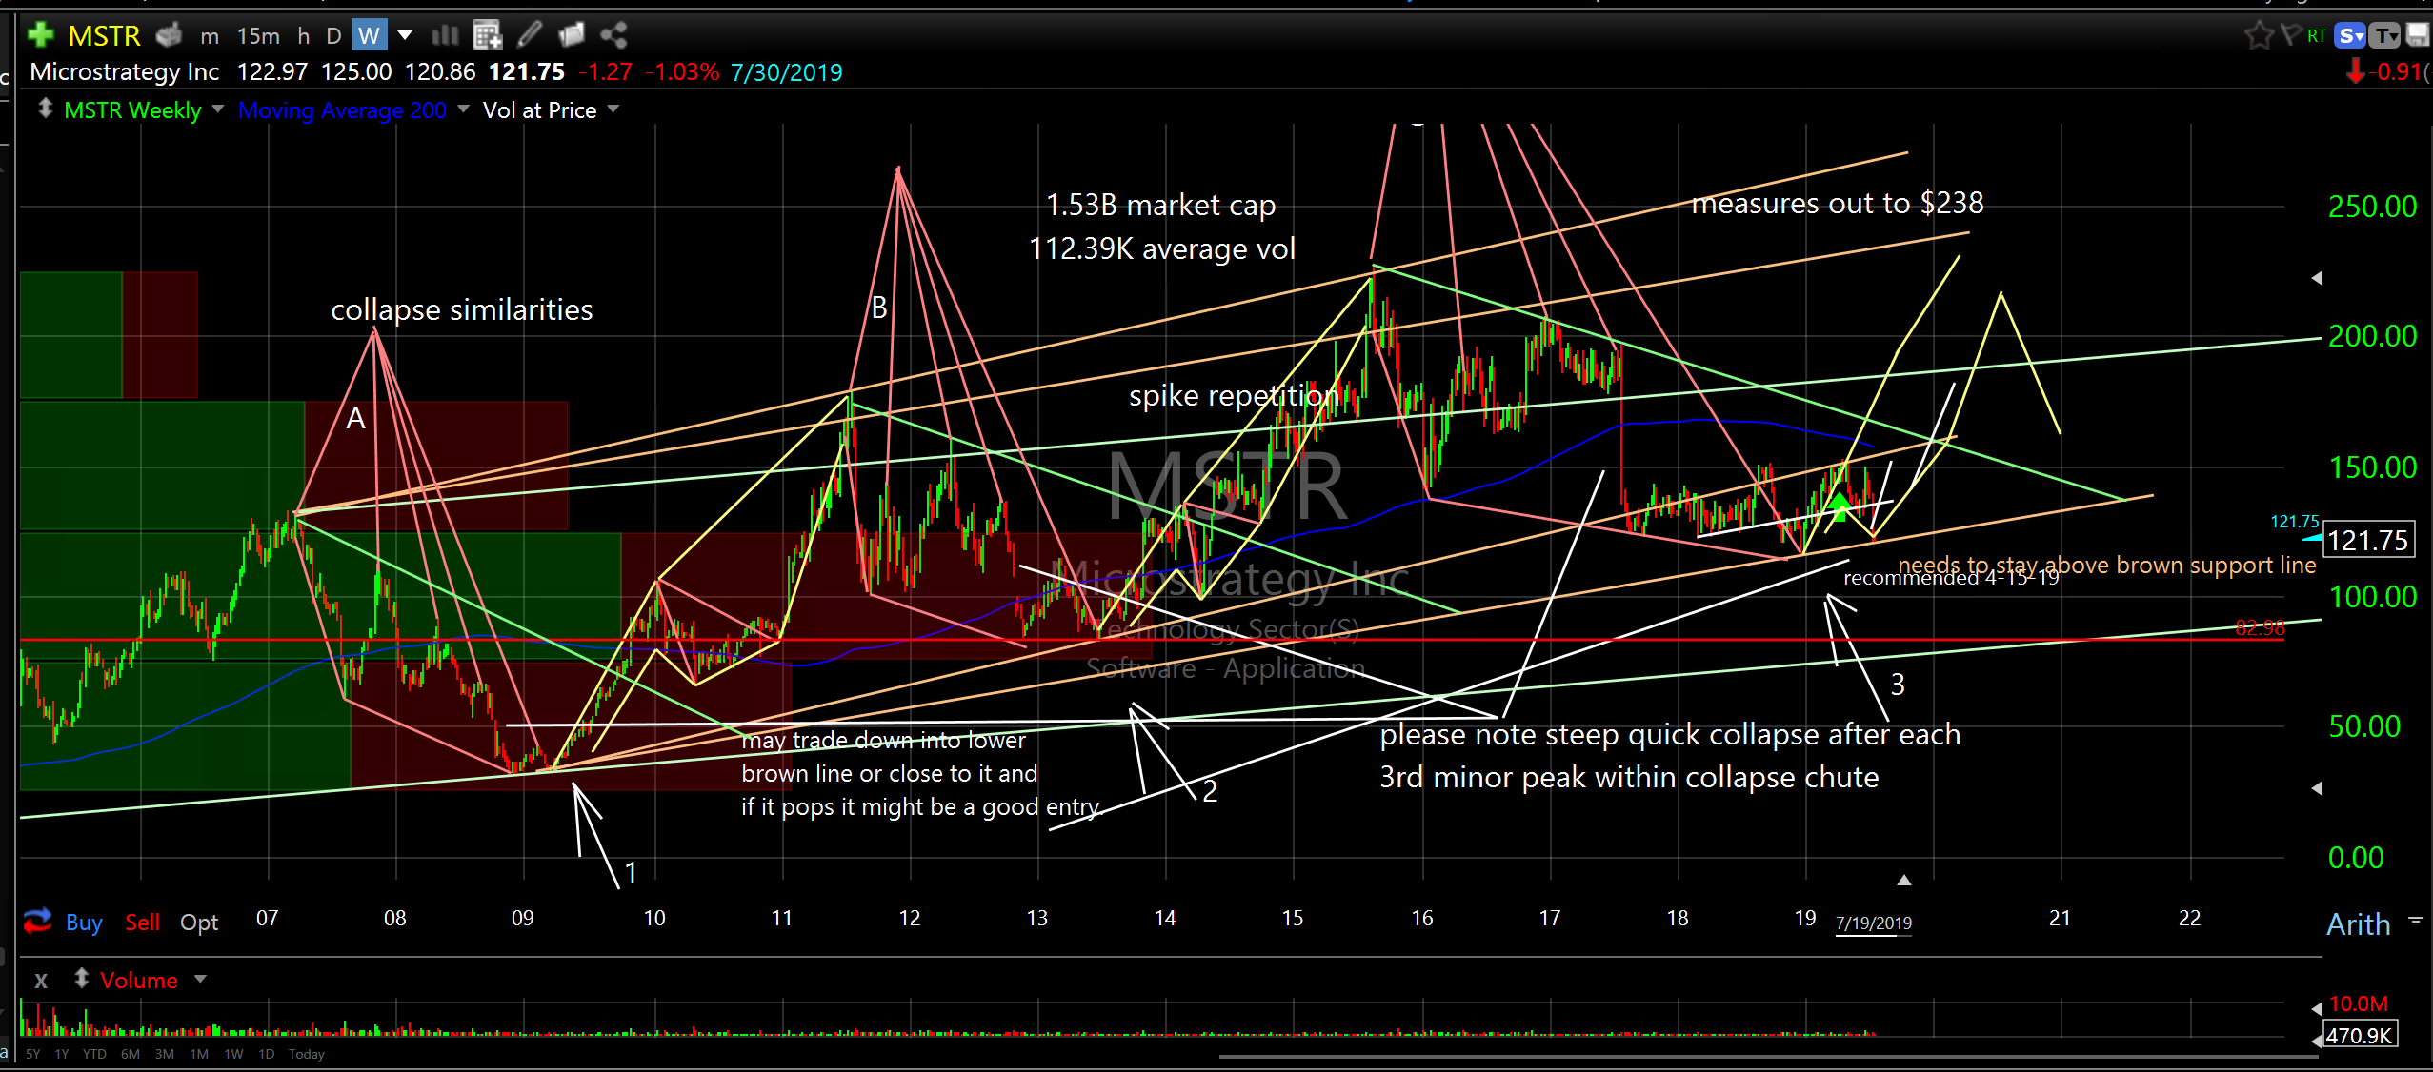Toggle the Arith scale setting
The height and width of the screenshot is (1072, 2433).
(x=2358, y=923)
